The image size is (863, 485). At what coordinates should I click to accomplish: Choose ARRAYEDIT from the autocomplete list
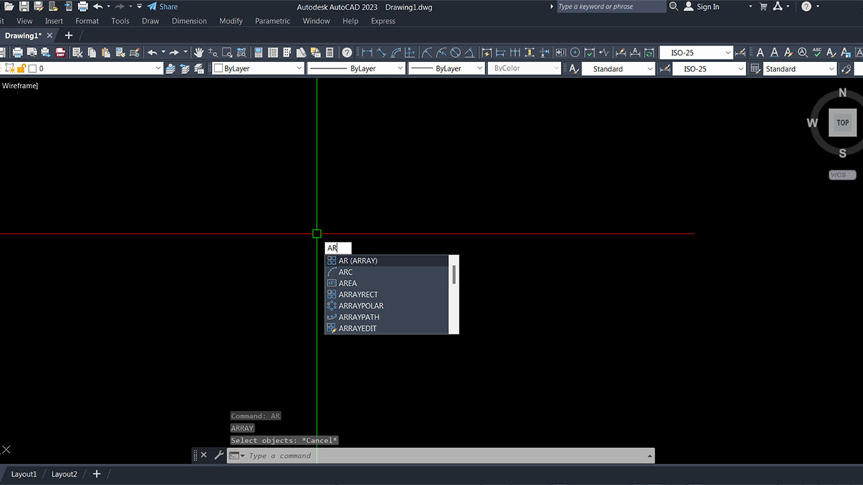[x=387, y=328]
